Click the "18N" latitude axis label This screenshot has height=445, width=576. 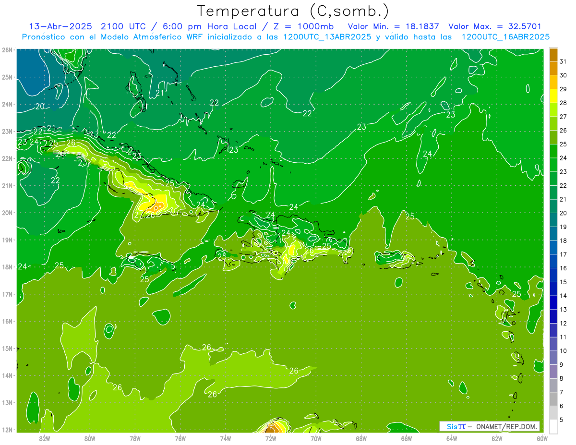7,267
